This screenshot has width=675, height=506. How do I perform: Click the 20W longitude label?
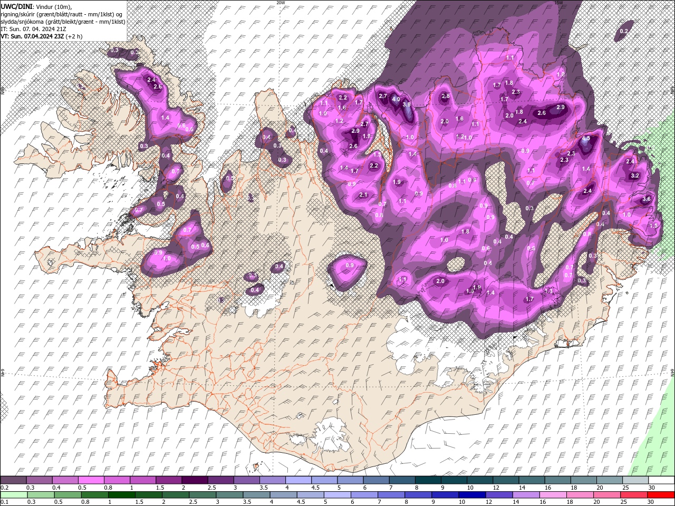pos(281,3)
